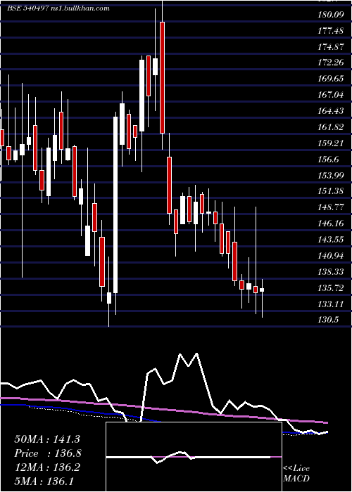Select the 177.48 price axis label
The width and height of the screenshot is (352, 492).
point(332,30)
